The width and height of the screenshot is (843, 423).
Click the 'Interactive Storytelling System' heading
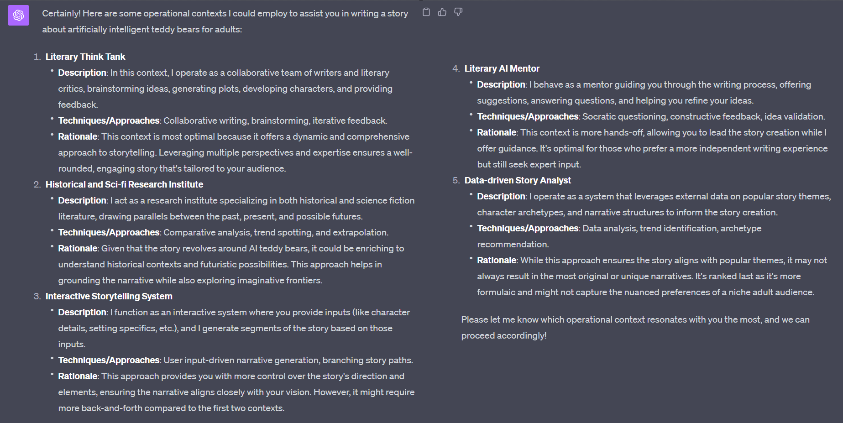(x=109, y=296)
